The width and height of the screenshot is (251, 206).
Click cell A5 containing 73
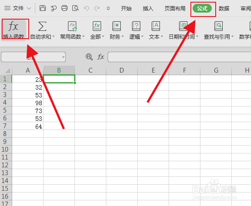click(28, 110)
